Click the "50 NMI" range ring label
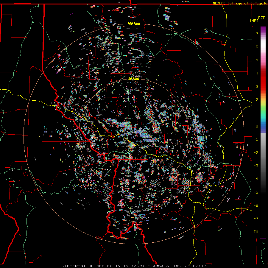Screen dimensions: 268x268 point(134,79)
